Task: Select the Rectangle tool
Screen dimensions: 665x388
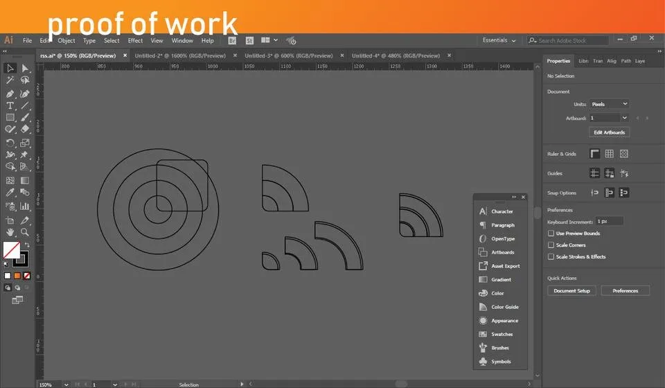Action: (x=10, y=118)
